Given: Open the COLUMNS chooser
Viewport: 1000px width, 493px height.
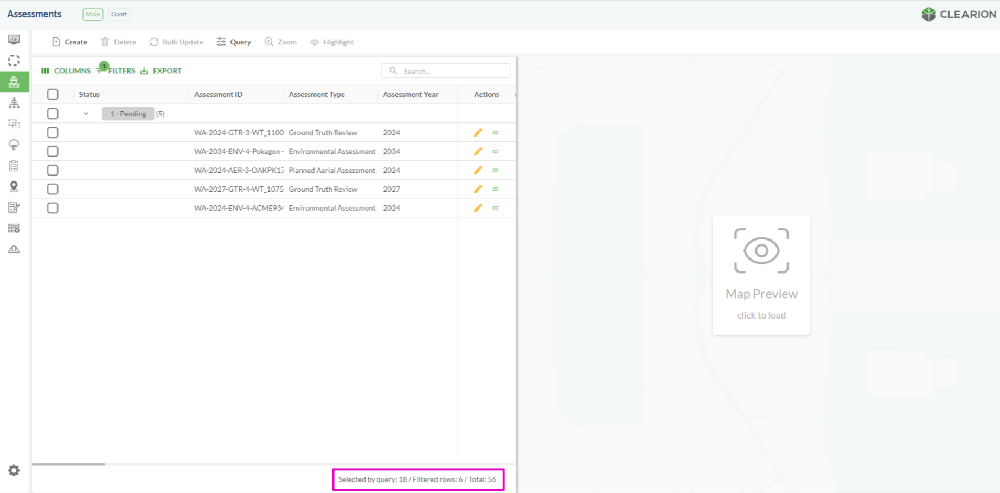Looking at the screenshot, I should pyautogui.click(x=66, y=71).
